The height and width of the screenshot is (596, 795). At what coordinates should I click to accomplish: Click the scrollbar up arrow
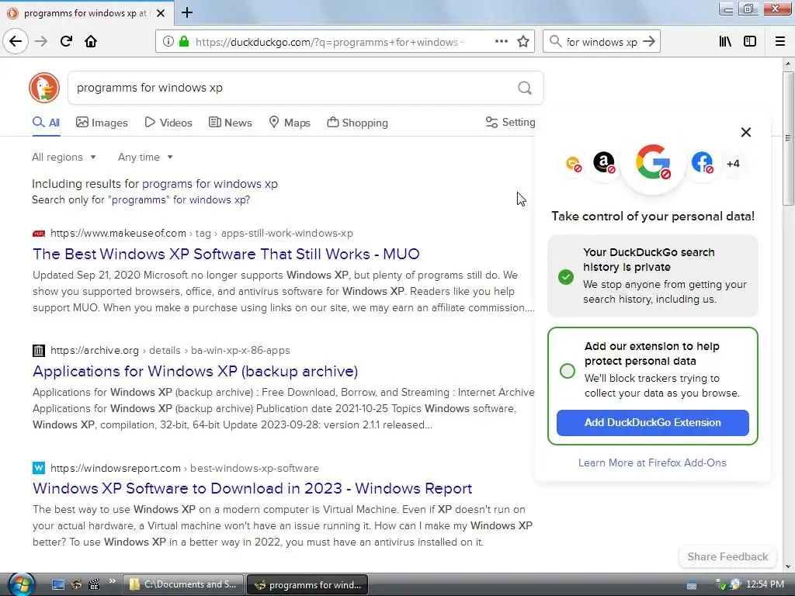787,64
